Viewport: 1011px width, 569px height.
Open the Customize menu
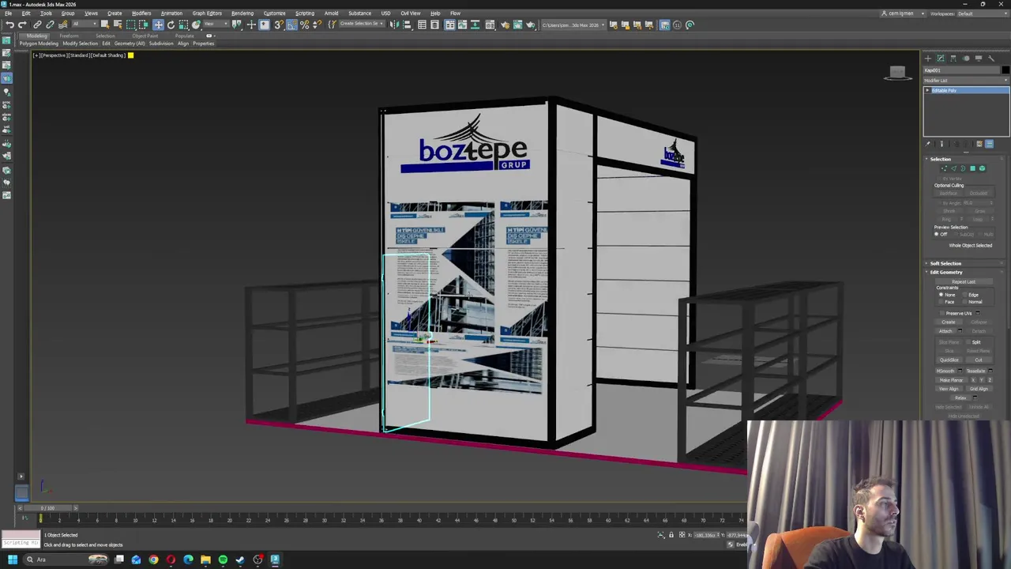tap(274, 13)
